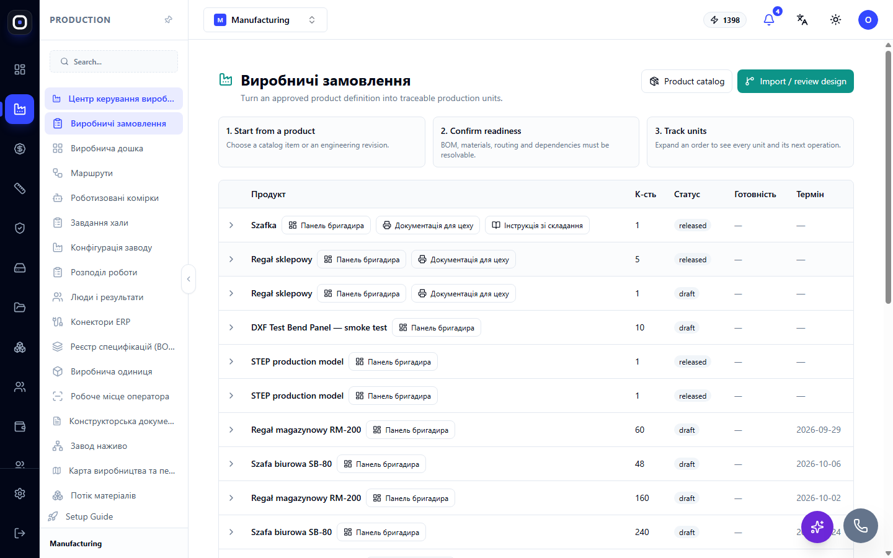Open the stacked cubes icon in left rail
The height and width of the screenshot is (558, 893).
click(20, 347)
